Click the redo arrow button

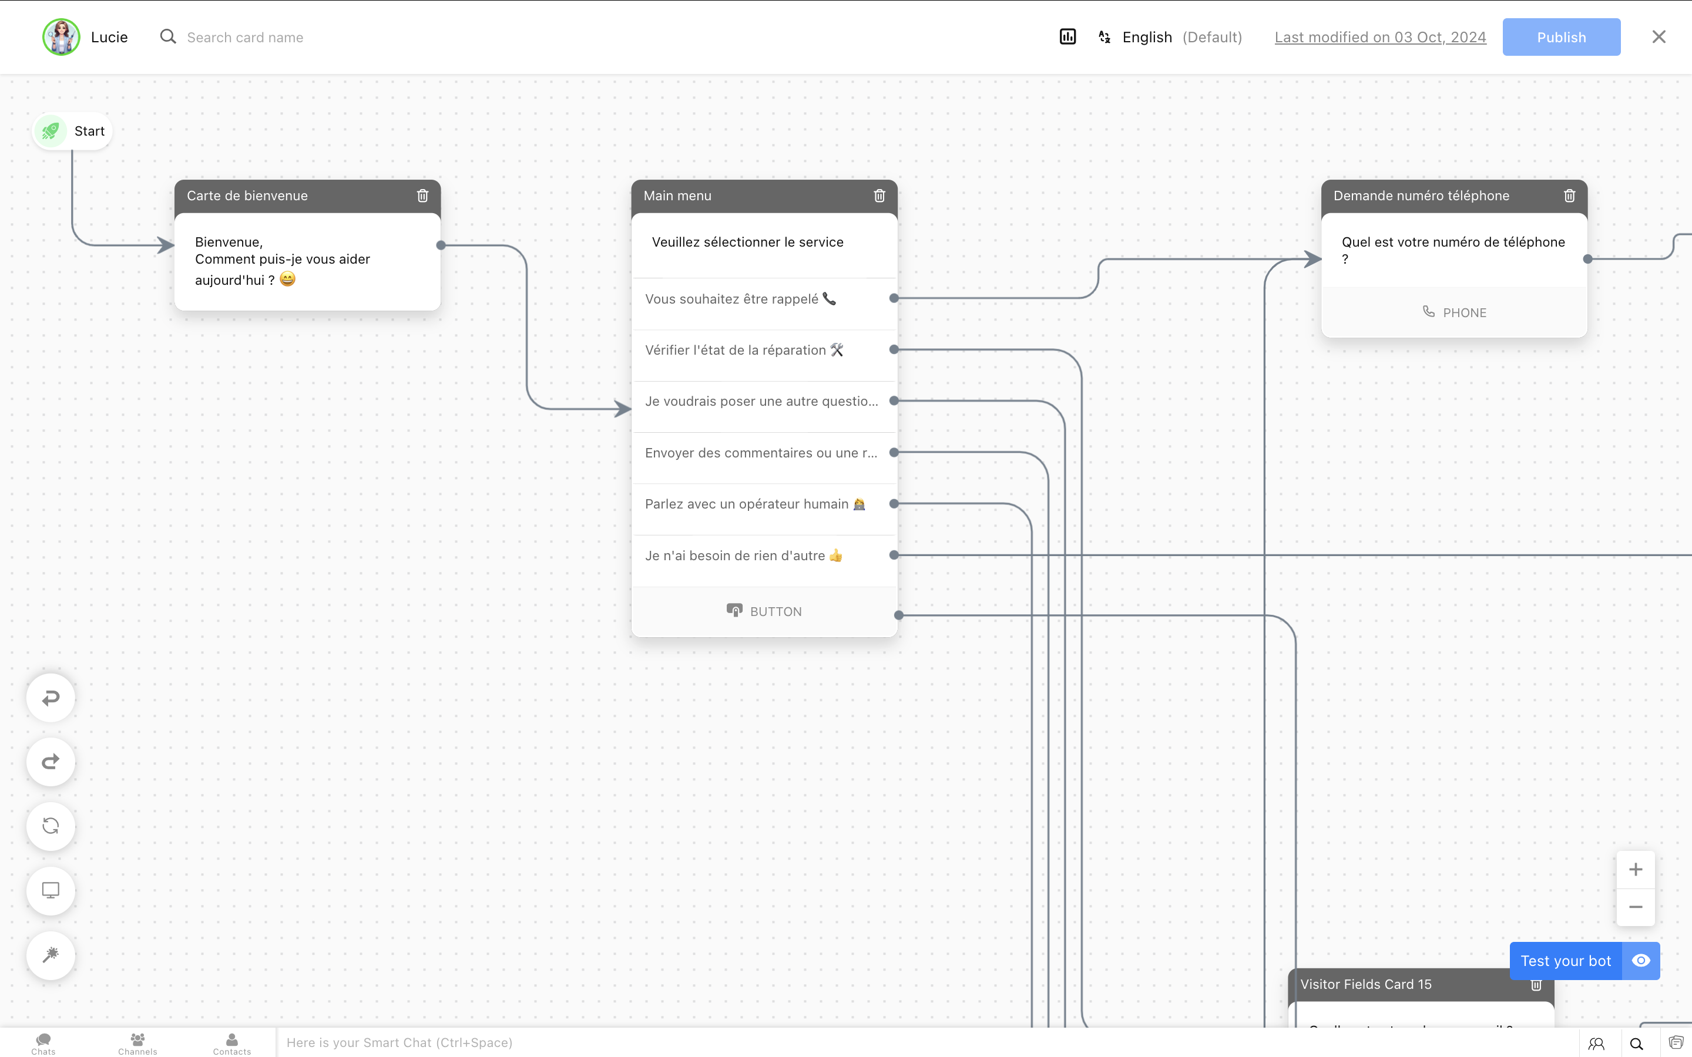(51, 762)
